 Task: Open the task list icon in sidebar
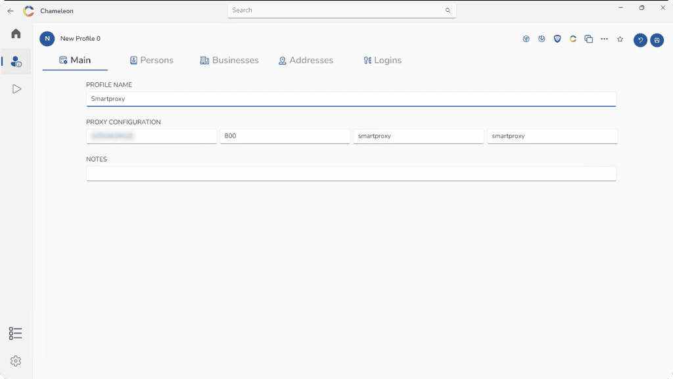click(x=16, y=334)
